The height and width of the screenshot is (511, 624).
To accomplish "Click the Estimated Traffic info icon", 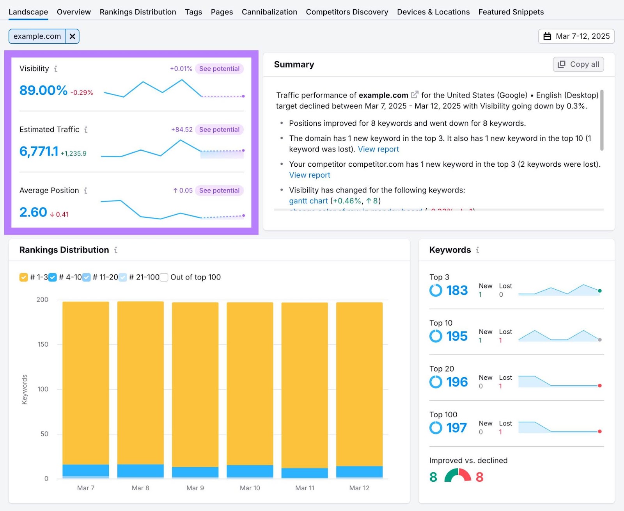I will (86, 130).
